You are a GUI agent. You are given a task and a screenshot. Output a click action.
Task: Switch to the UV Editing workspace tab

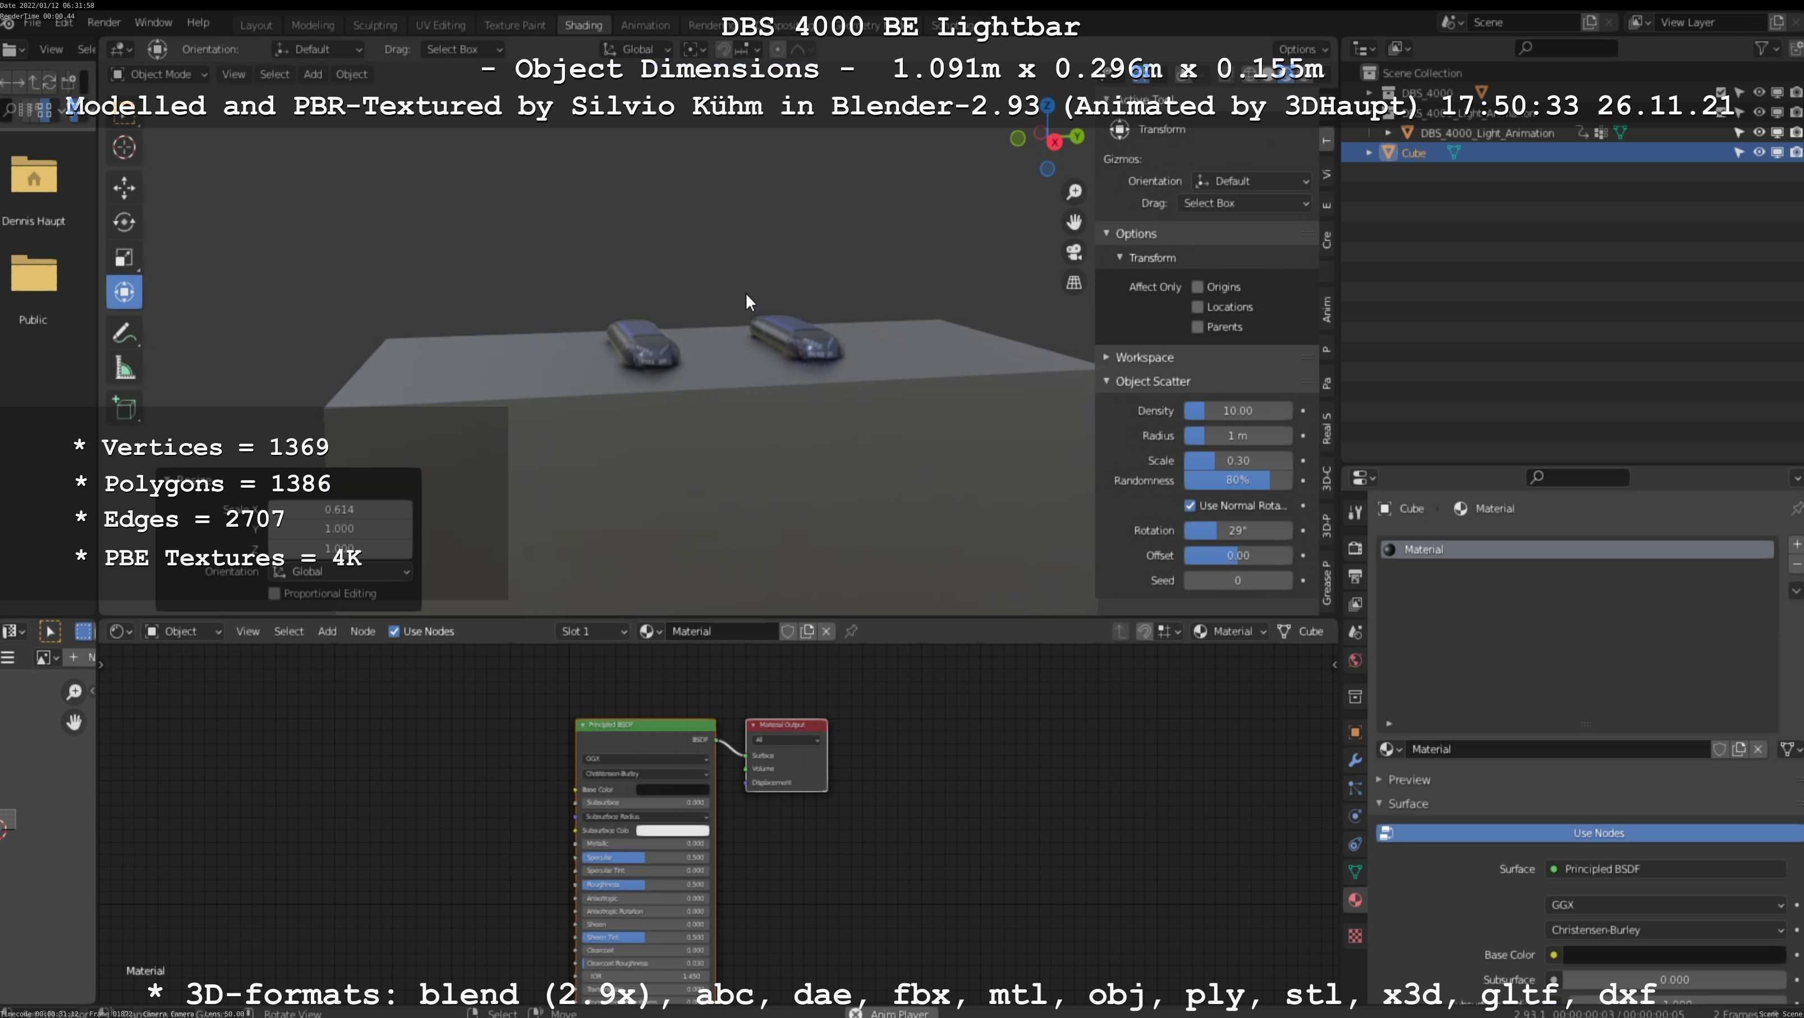(440, 25)
